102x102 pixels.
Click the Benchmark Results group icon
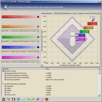(x=3, y=71)
